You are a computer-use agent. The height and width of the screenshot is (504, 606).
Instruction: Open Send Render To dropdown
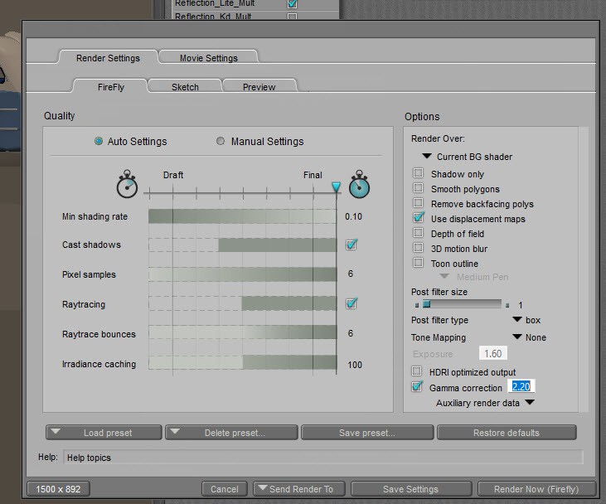pyautogui.click(x=299, y=489)
